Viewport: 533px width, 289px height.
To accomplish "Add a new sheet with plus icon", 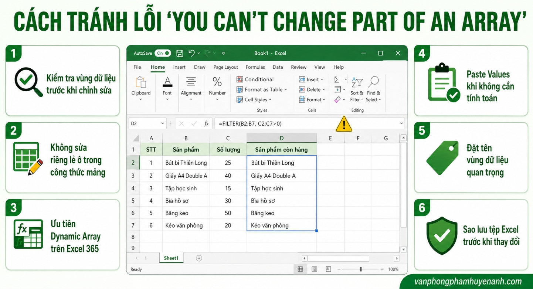I will click(199, 258).
